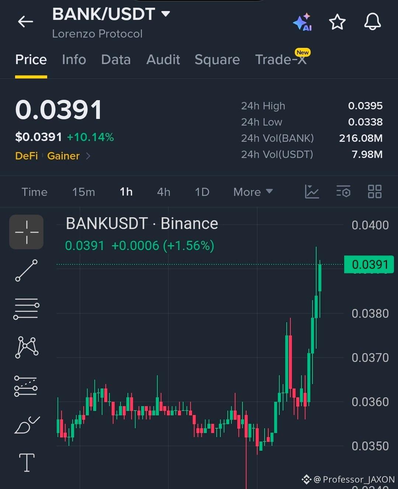The image size is (398, 489).
Task: Select the Time chart interval
Action: (x=34, y=192)
